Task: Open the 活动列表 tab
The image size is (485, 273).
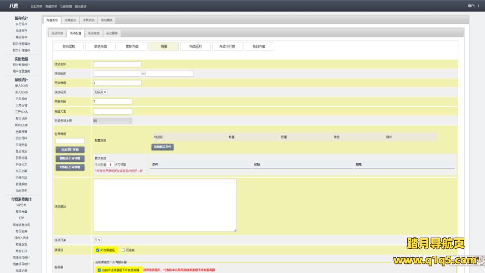Action: (x=58, y=33)
